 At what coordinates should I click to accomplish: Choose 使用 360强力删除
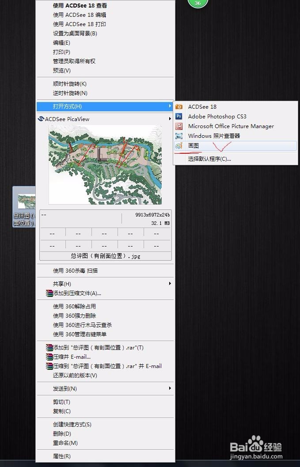point(74,316)
